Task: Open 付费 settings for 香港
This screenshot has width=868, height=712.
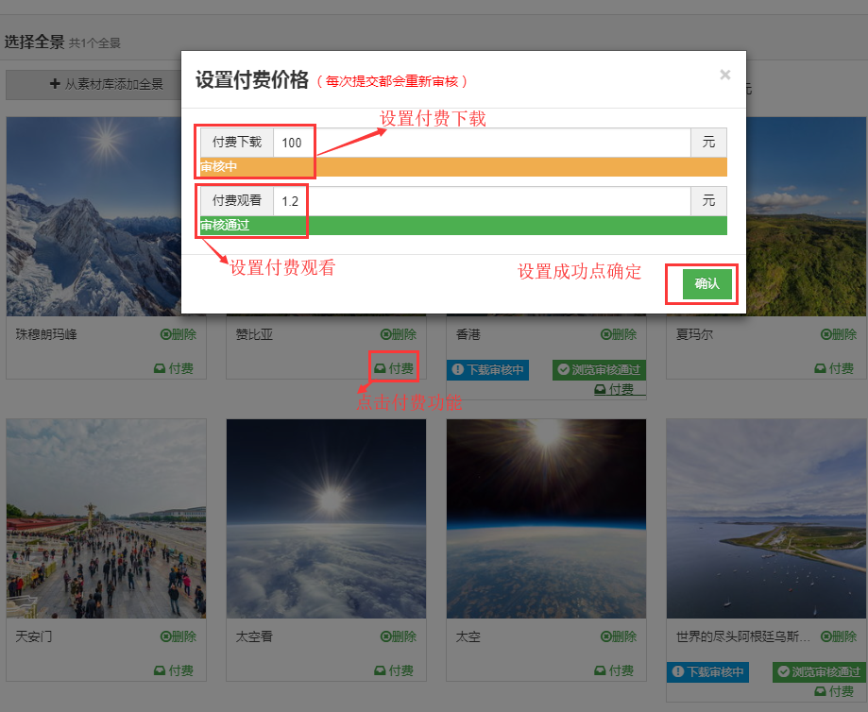Action: (614, 389)
